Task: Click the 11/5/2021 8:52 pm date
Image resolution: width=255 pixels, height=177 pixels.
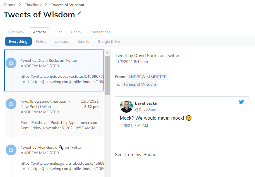Action: click(x=90, y=104)
